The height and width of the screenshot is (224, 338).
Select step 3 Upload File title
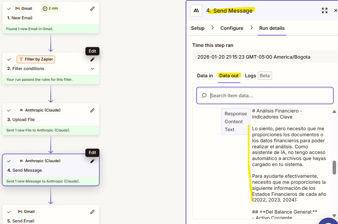tap(21, 120)
